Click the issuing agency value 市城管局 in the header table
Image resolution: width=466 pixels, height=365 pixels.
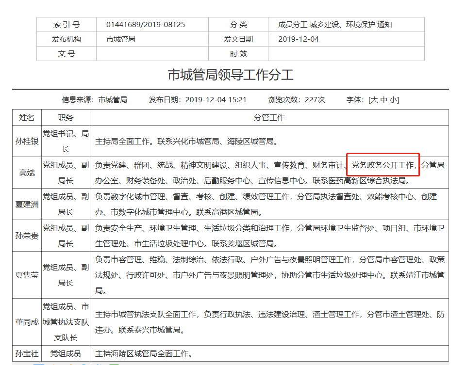pyautogui.click(x=120, y=39)
